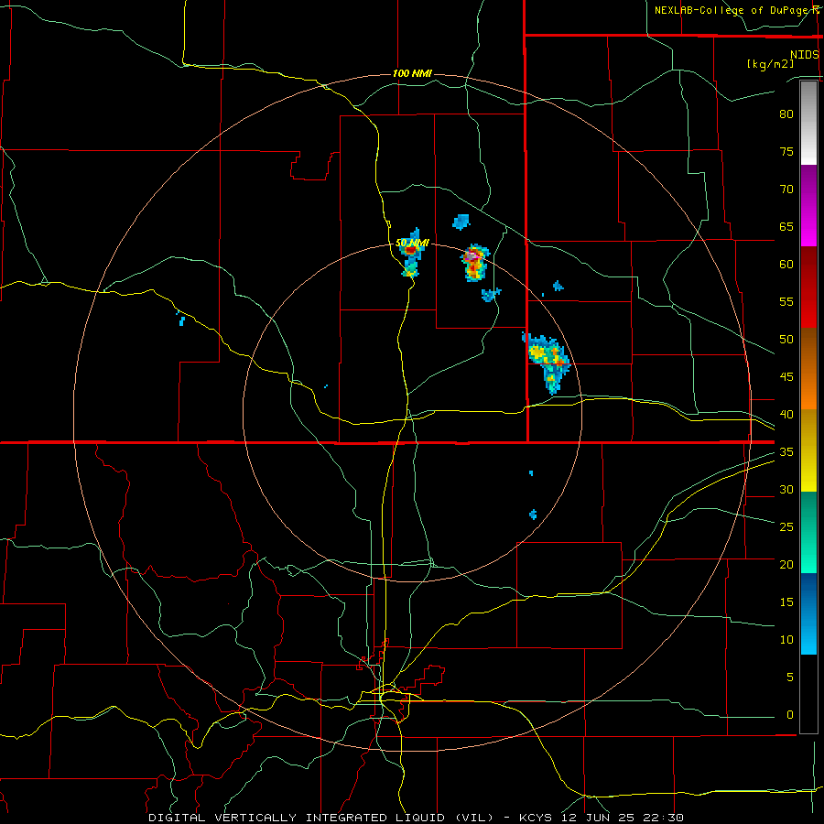824x824 pixels.
Task: Click scale value "40"
Action: point(786,414)
